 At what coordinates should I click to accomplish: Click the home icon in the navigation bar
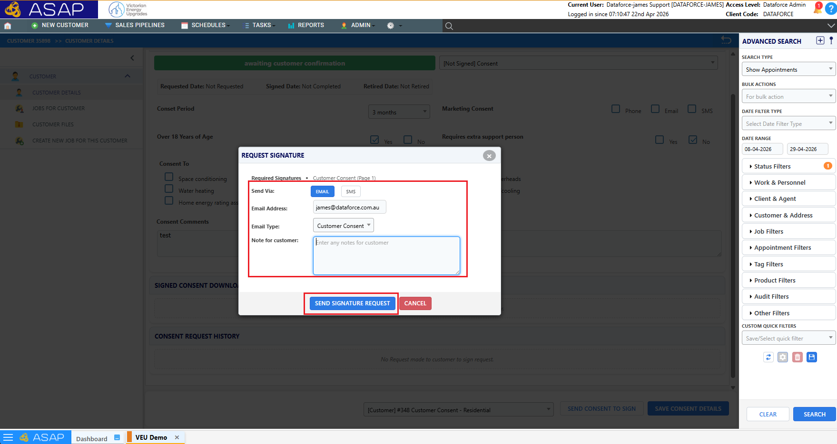tap(8, 26)
